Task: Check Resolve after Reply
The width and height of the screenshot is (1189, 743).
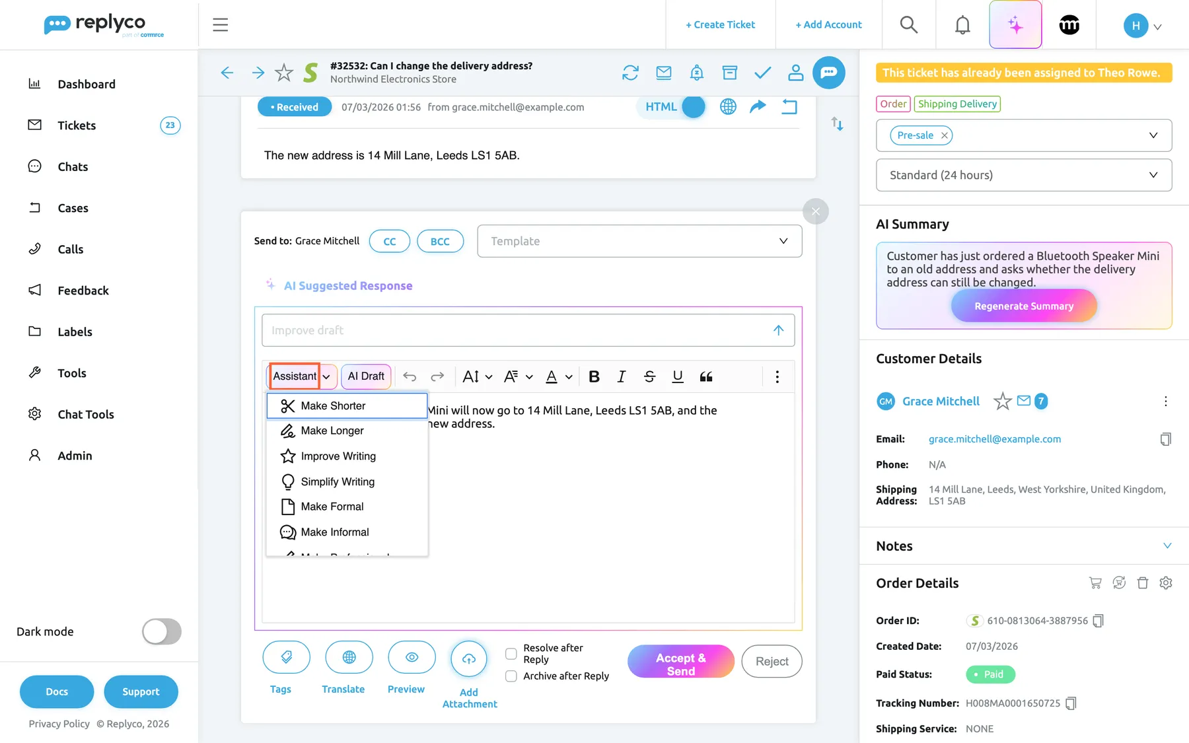Action: pyautogui.click(x=511, y=654)
